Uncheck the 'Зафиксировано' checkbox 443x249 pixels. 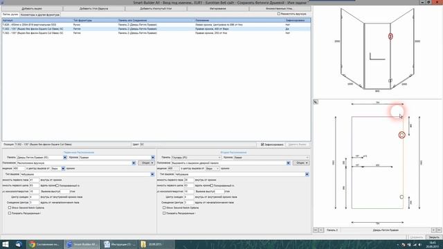pyautogui.click(x=262, y=145)
